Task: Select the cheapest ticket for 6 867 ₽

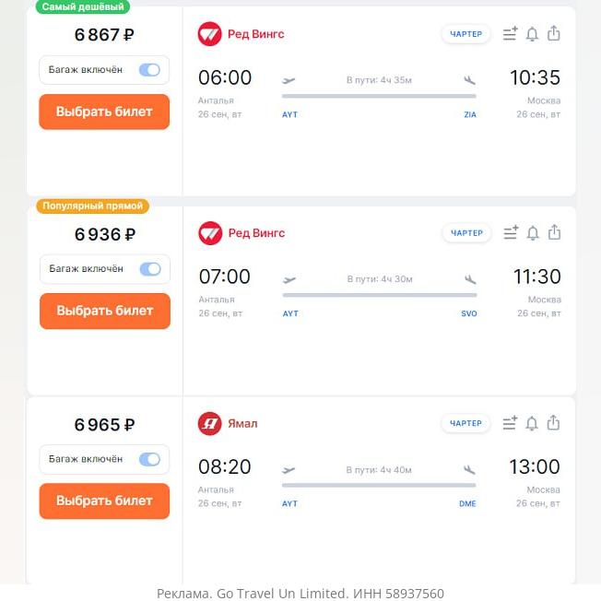Action: (x=104, y=112)
